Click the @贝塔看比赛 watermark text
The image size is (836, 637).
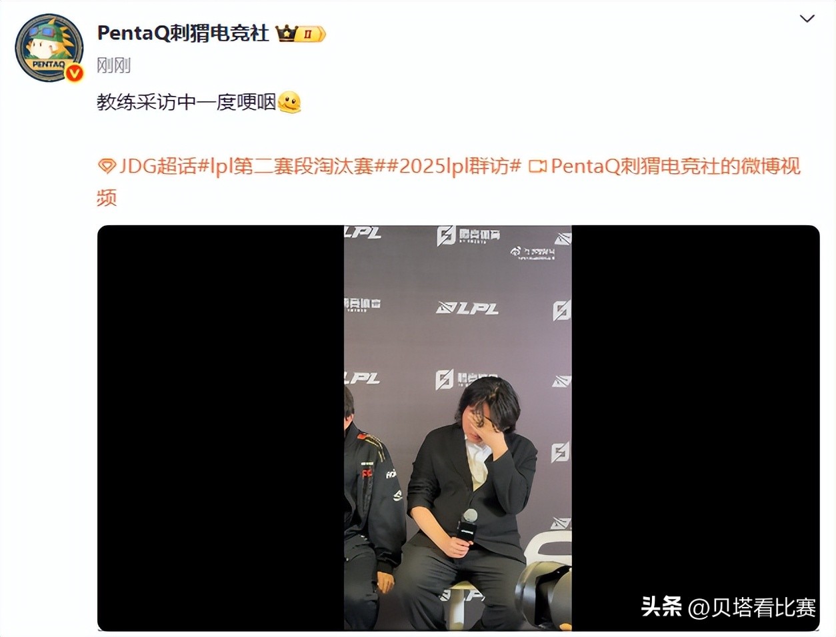click(x=751, y=607)
